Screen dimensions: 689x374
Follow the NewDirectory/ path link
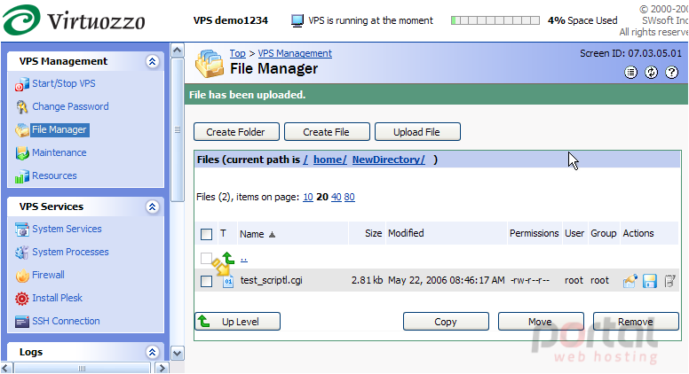click(x=388, y=160)
